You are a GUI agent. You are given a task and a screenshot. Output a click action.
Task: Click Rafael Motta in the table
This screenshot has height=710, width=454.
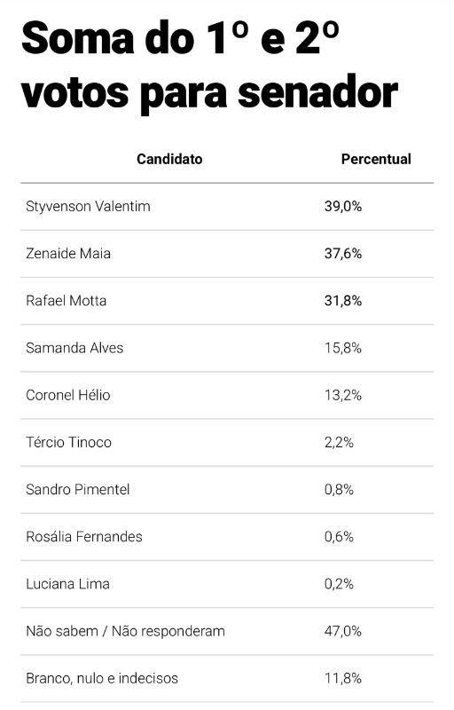66,301
